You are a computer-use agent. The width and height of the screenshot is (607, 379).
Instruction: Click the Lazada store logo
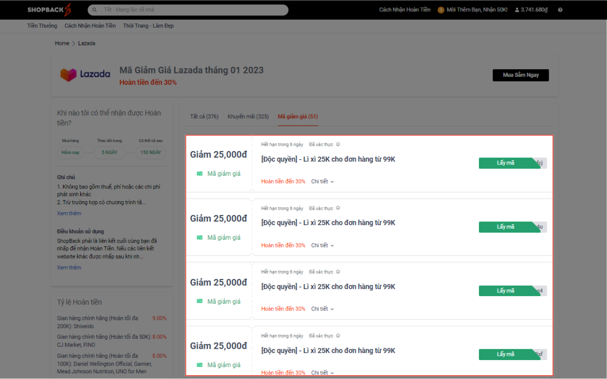pos(85,74)
